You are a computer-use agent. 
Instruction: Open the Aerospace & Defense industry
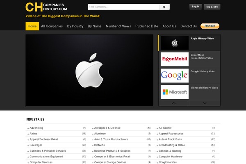click(x=107, y=128)
